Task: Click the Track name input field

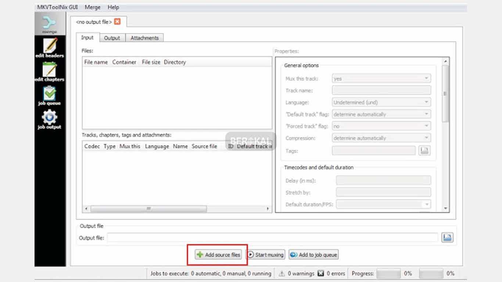Action: pos(381,90)
